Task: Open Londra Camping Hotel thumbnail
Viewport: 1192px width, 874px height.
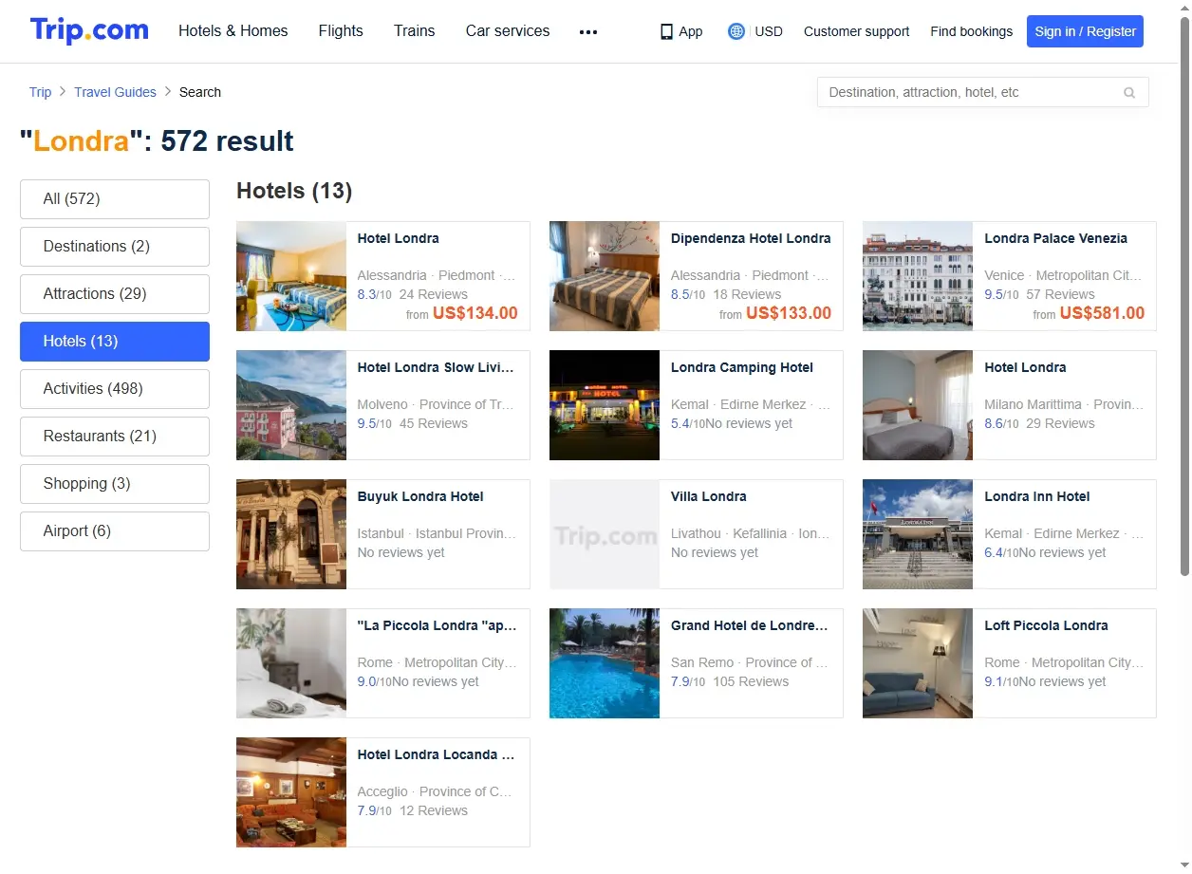Action: 605,405
